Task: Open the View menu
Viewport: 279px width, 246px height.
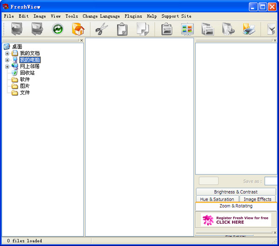Action: [55, 16]
